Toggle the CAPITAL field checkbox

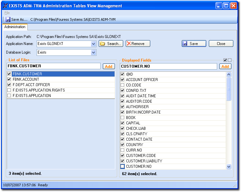tap(123, 123)
